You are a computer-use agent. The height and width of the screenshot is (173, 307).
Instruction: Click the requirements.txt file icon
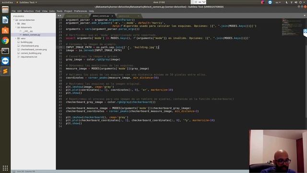tap(18, 57)
